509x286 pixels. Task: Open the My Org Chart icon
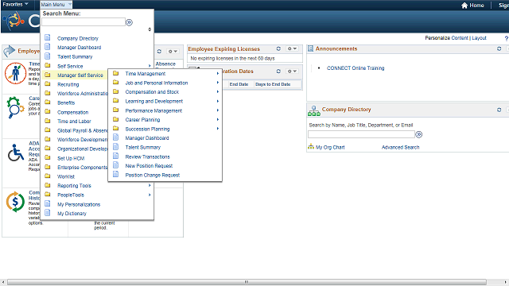tap(311, 147)
